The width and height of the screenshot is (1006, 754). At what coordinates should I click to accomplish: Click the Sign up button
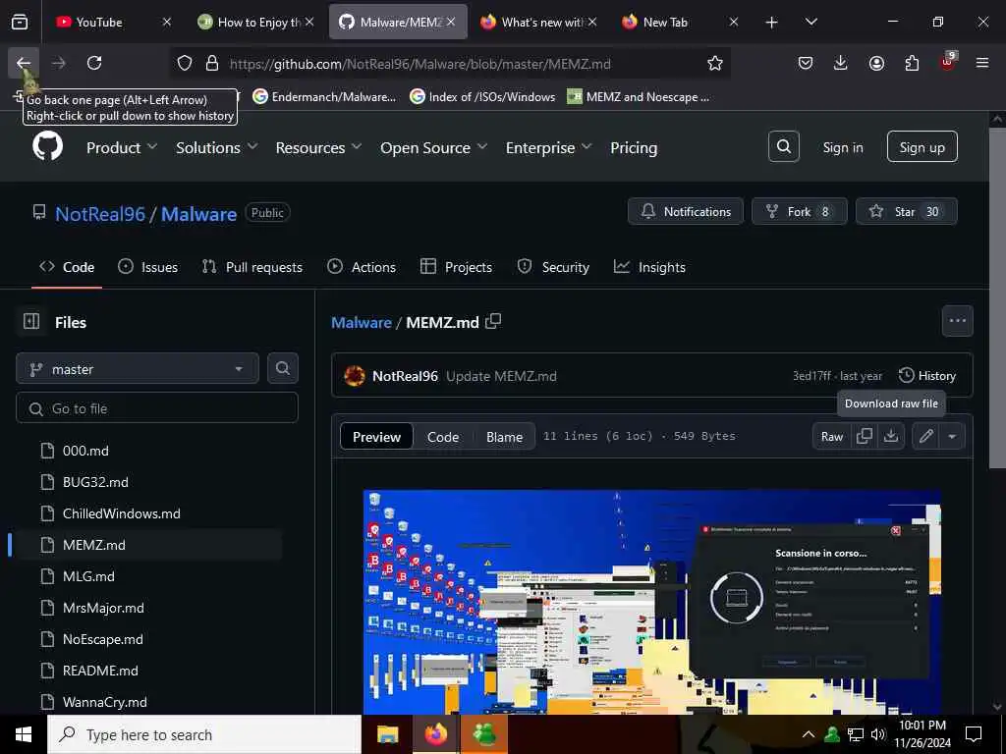click(x=922, y=147)
